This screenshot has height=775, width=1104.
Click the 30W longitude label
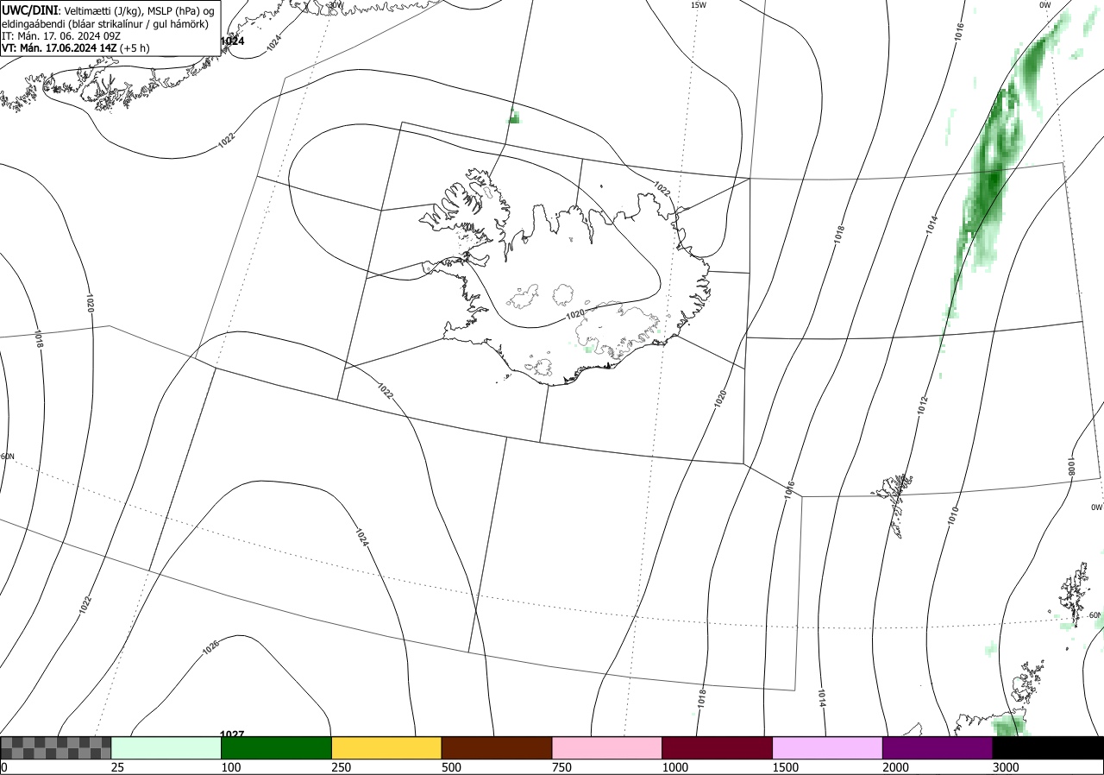336,5
